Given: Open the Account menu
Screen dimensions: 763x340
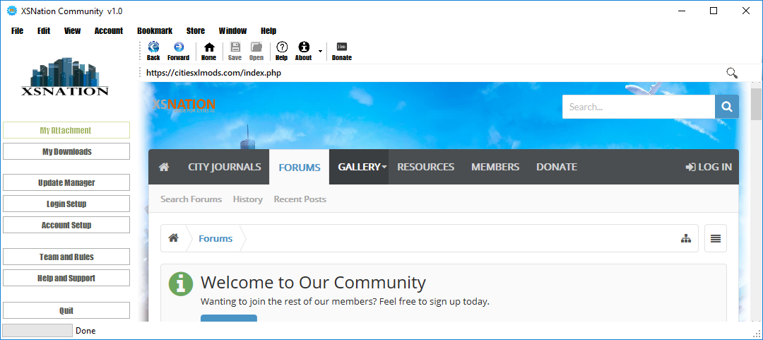Looking at the screenshot, I should [x=109, y=30].
